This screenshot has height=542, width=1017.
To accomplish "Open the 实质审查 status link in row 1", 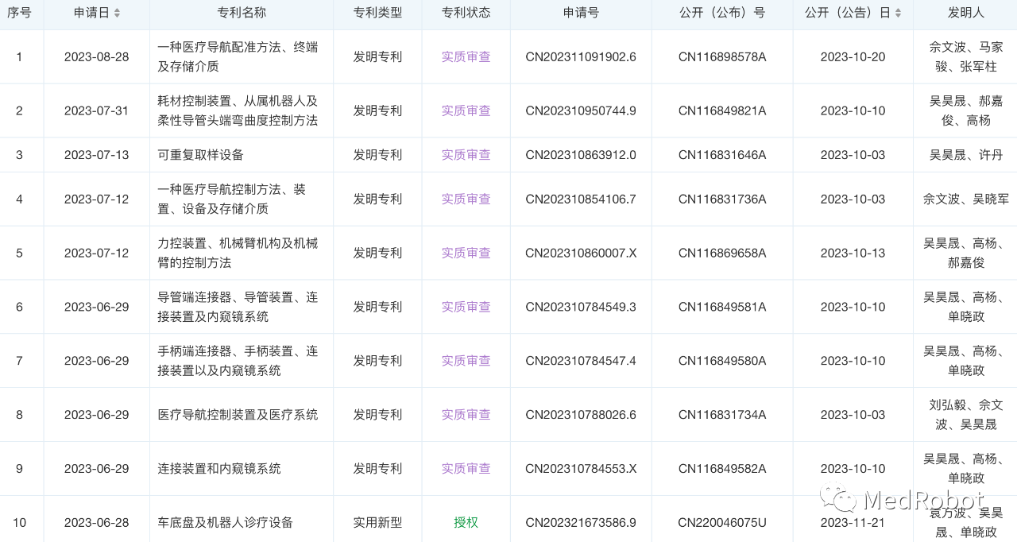I will coord(466,56).
